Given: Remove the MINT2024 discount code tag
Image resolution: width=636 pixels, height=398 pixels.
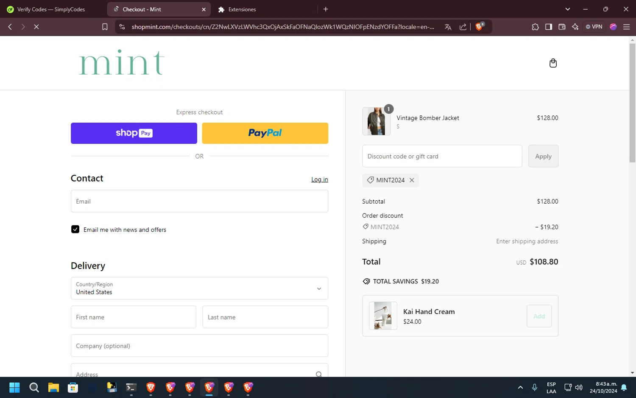Looking at the screenshot, I should point(412,180).
